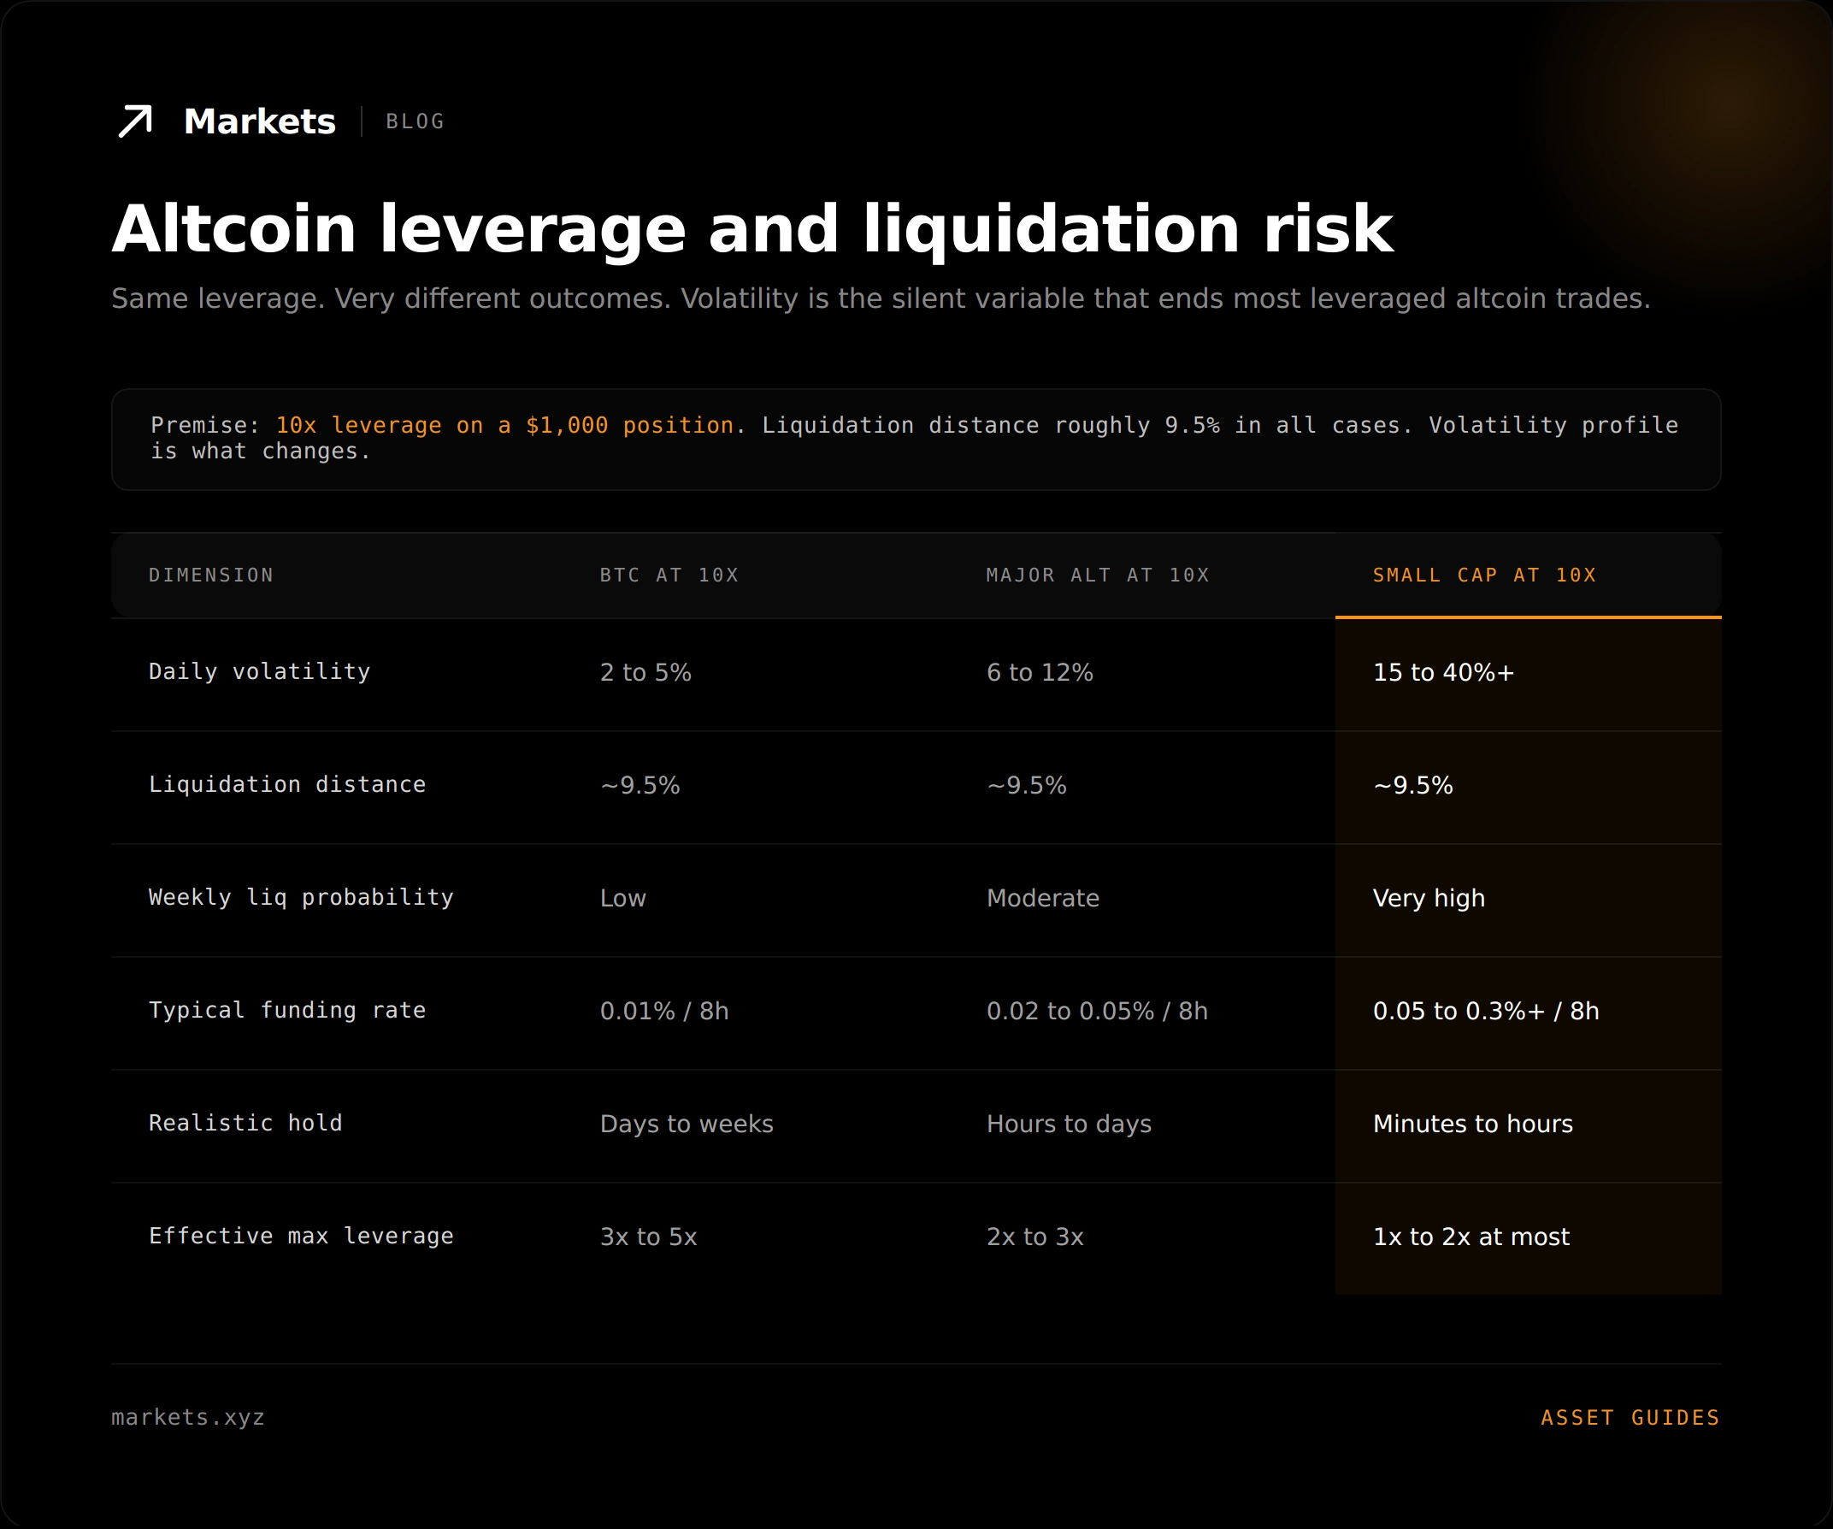Click the 'Liquidation distance' row label
The height and width of the screenshot is (1529, 1833).
point(287,784)
